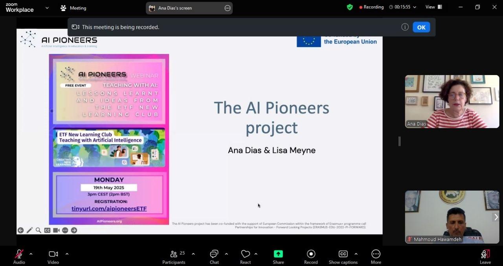The width and height of the screenshot is (503, 266).
Task: Go to next slide arrow
Action: pos(74,230)
